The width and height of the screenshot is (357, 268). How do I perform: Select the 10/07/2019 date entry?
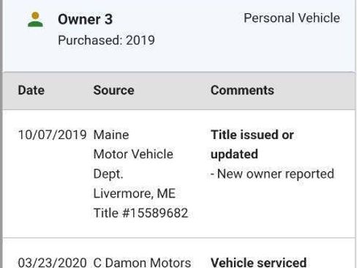coord(52,135)
